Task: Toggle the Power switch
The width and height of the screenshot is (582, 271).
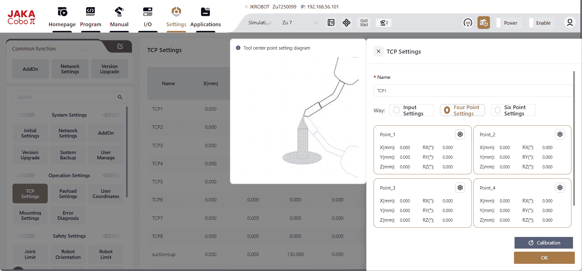Action: click(499, 23)
